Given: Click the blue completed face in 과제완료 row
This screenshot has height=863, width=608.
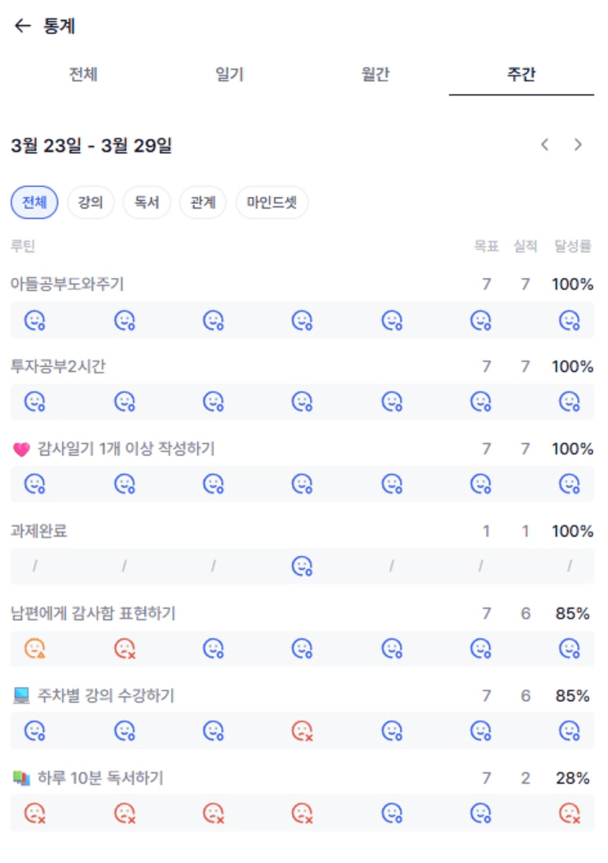Looking at the screenshot, I should tap(302, 566).
